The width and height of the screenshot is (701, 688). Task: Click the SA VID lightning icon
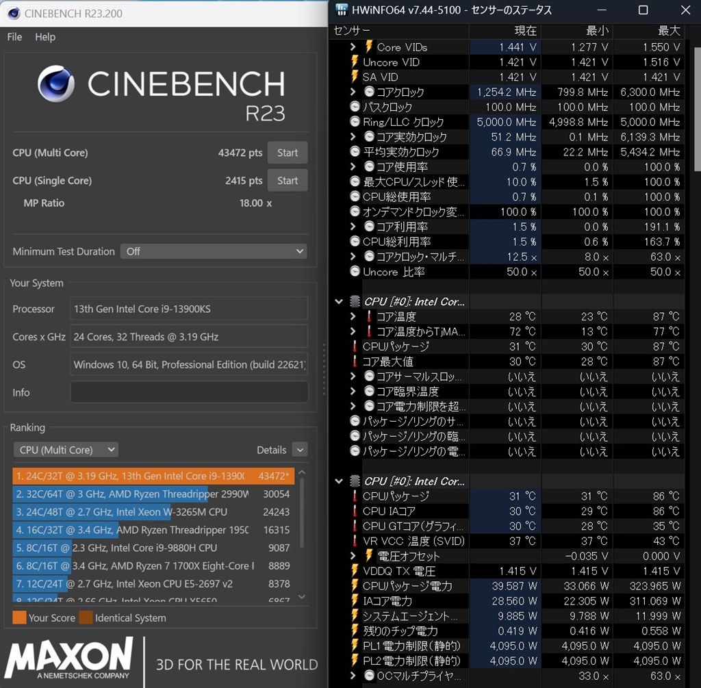click(355, 77)
